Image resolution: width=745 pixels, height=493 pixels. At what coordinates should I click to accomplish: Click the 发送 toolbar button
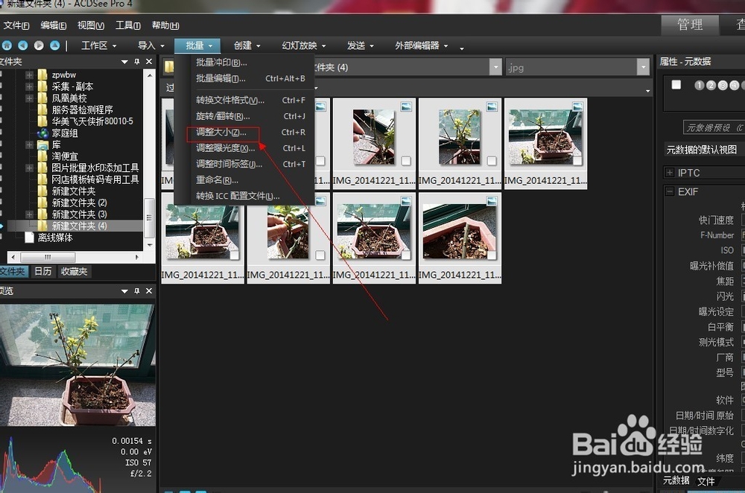point(360,45)
